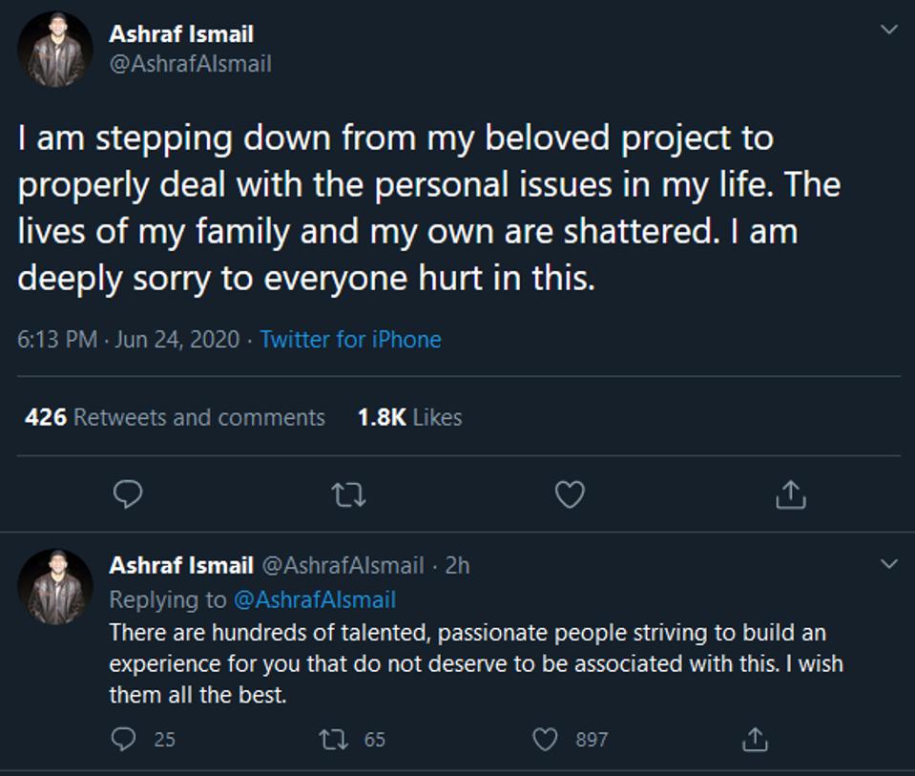Open the 6:13 PM Jun 24, 2020 timestamp
Image resolution: width=915 pixels, height=776 pixels.
tap(128, 340)
